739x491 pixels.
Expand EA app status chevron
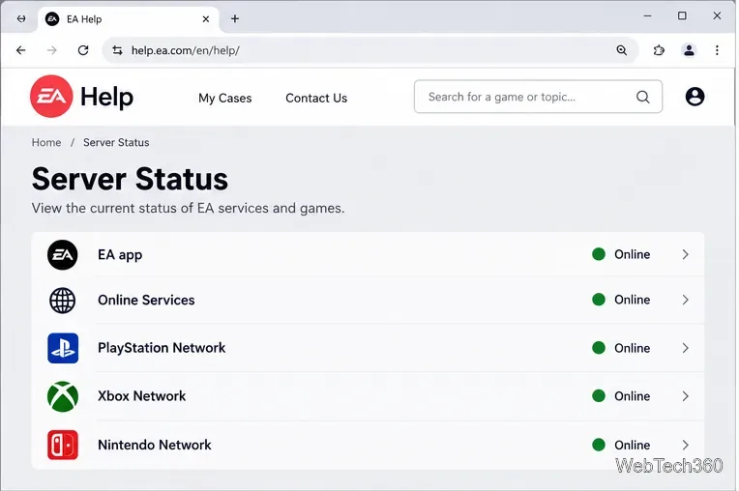[x=685, y=254]
